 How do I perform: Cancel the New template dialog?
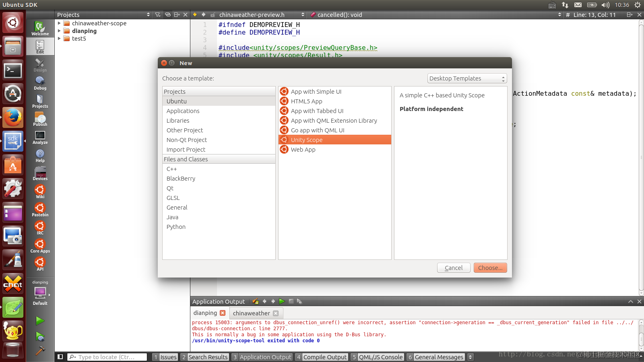454,268
